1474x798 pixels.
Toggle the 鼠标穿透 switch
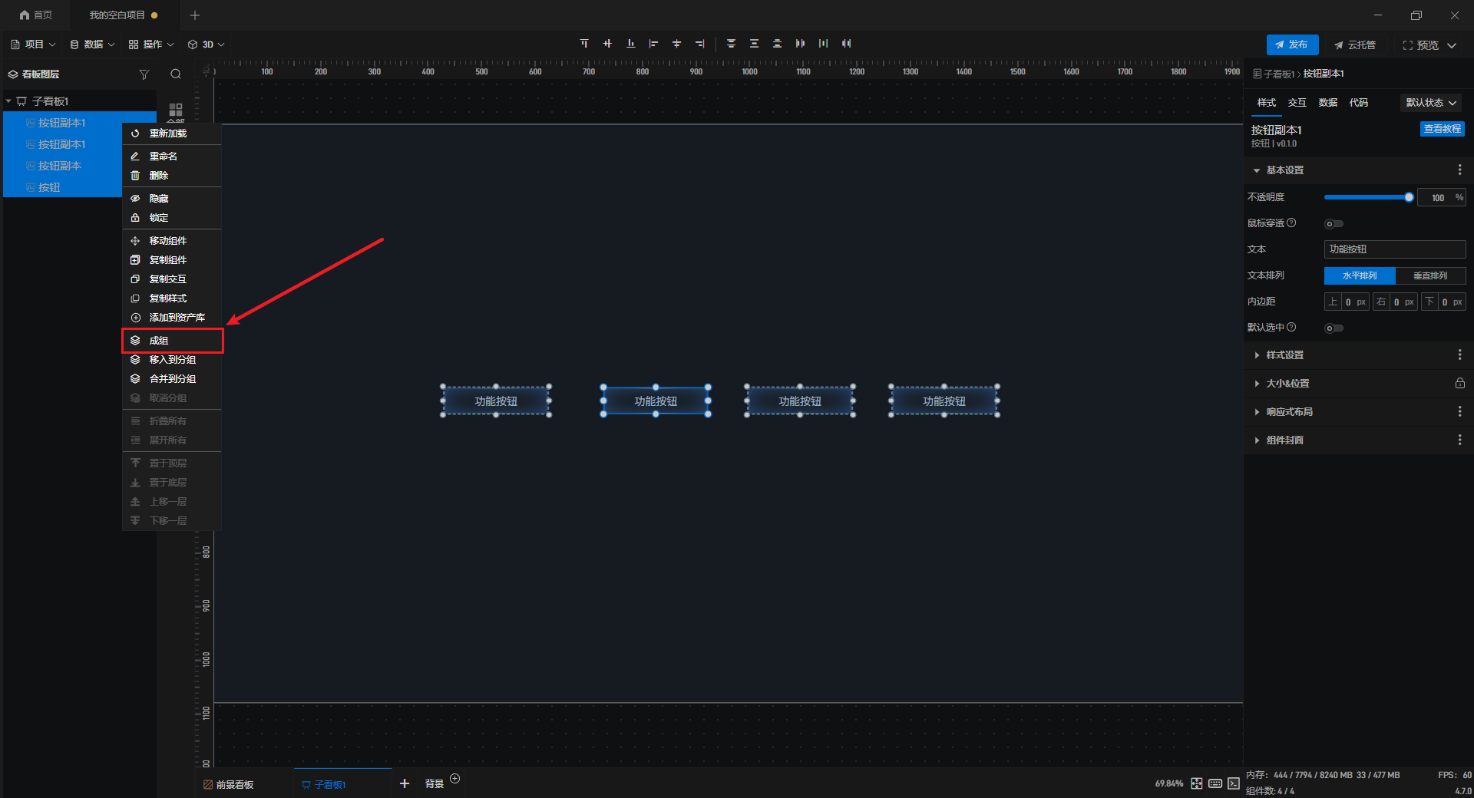pos(1334,224)
